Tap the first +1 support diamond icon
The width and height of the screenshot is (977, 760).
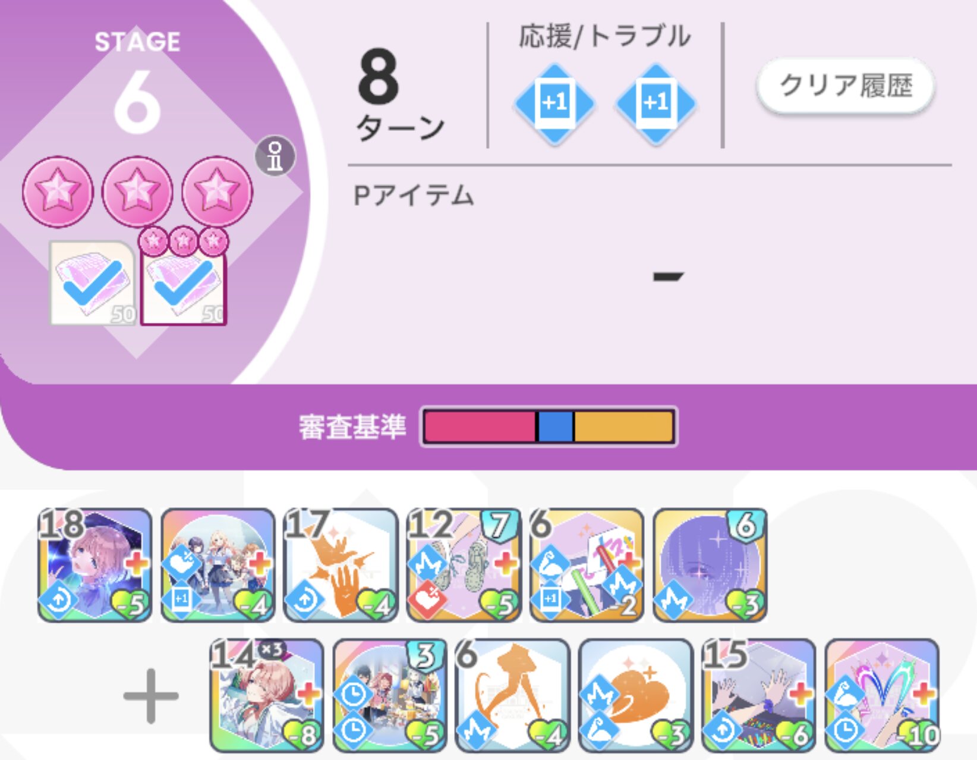pos(554,103)
